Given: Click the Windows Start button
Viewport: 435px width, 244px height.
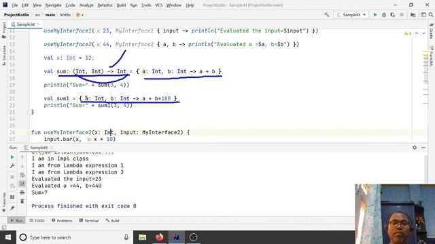Looking at the screenshot, I should point(8,237).
